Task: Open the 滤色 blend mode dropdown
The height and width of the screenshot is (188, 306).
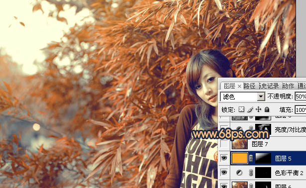Action: click(x=243, y=96)
